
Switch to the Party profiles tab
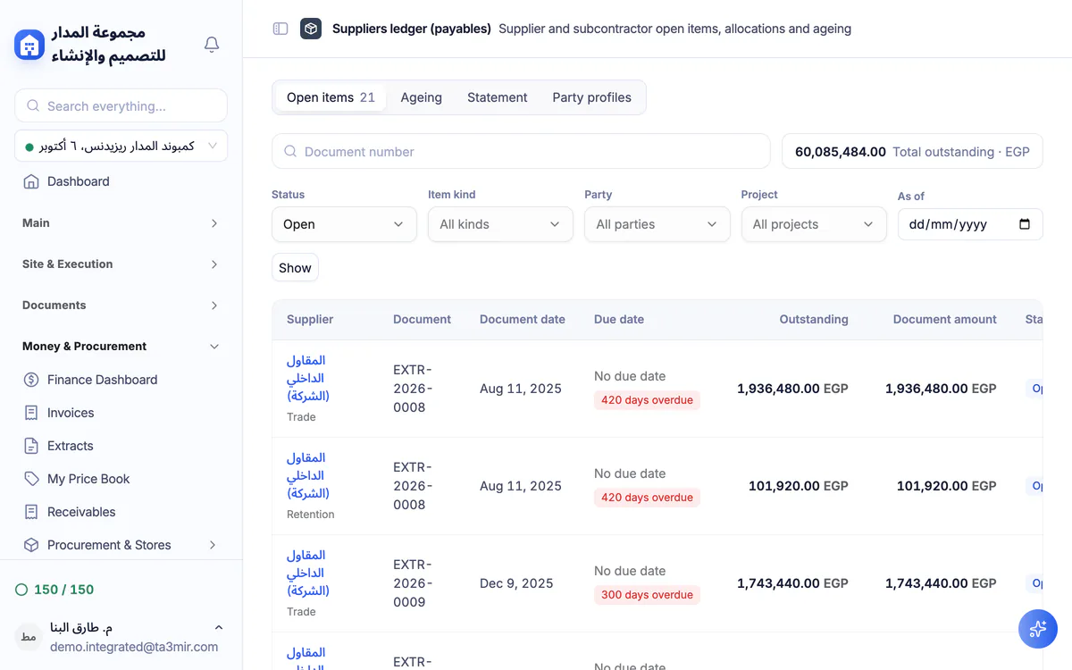pyautogui.click(x=591, y=97)
